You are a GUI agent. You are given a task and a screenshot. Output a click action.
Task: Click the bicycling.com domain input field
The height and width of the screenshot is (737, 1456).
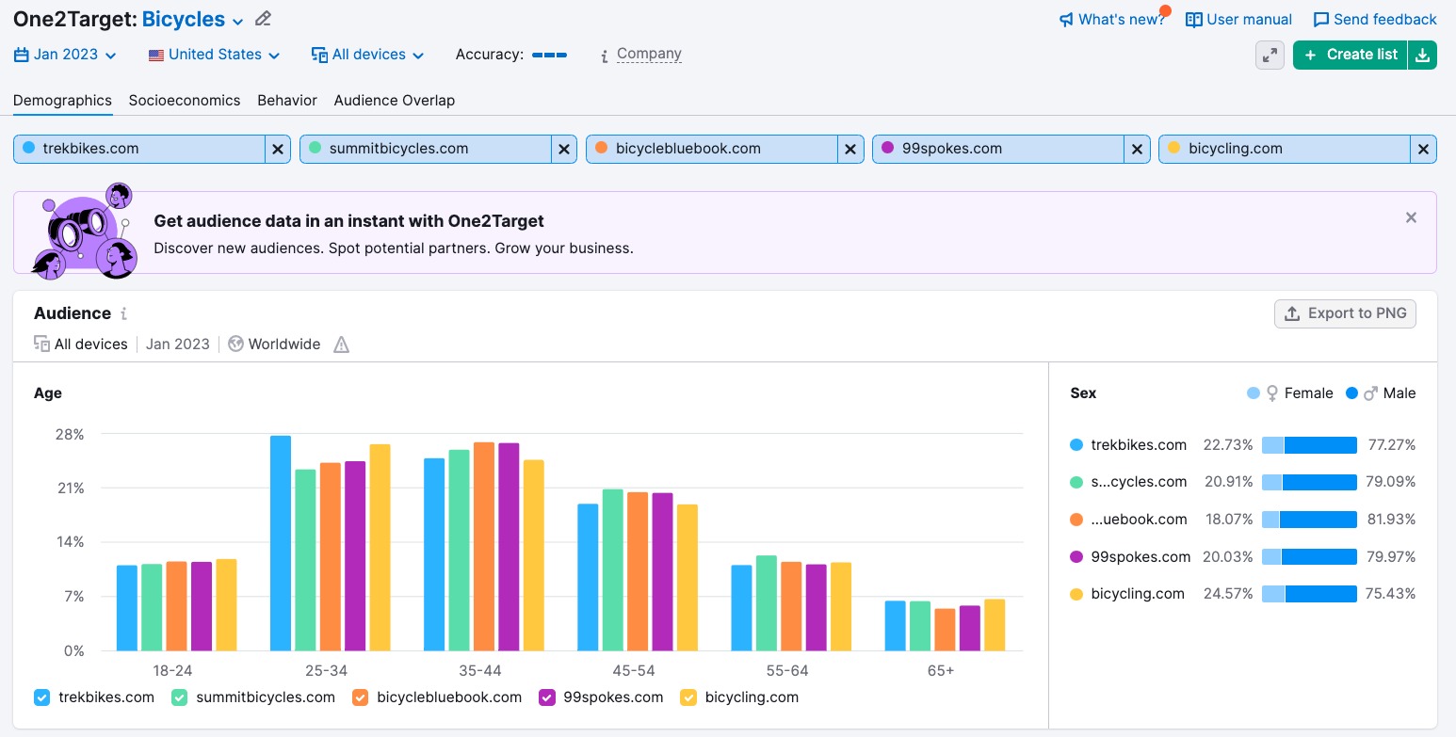tap(1285, 149)
